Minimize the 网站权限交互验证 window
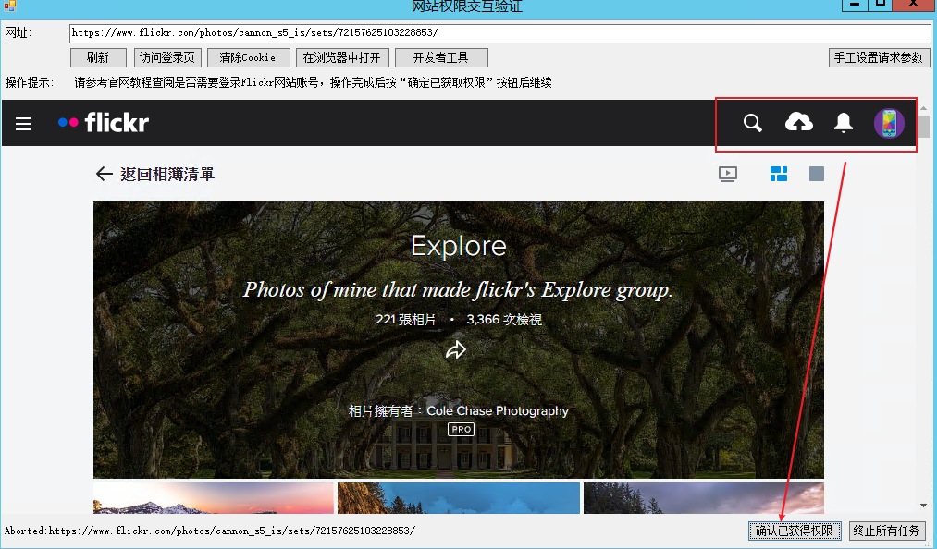 tap(855, 4)
